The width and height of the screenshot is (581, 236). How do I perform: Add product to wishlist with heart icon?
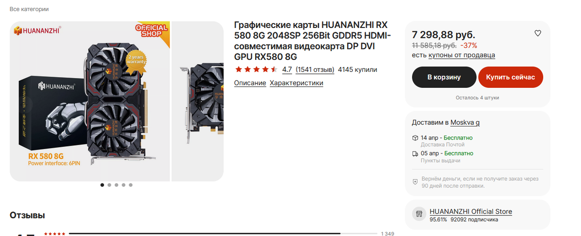point(537,33)
